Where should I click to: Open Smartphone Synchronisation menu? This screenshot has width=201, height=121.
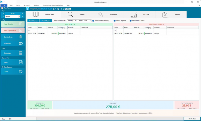point(53,5)
